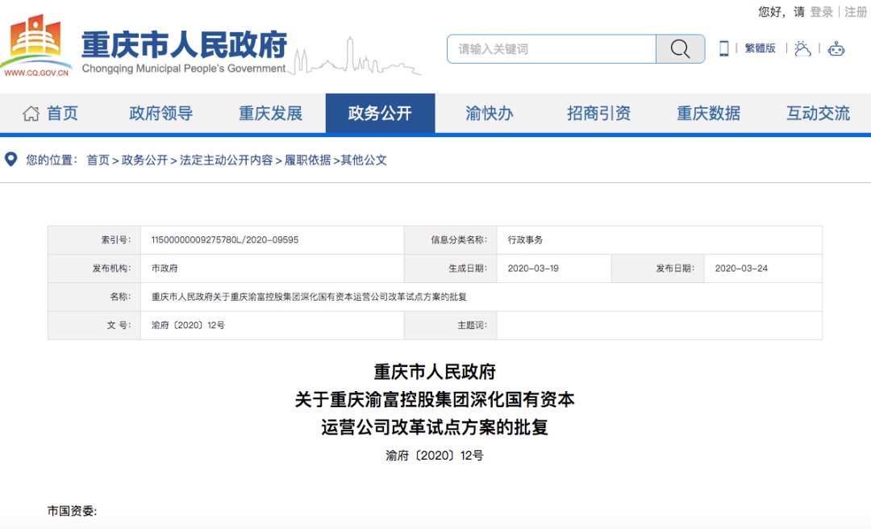Select the 政务公开 tab
Image resolution: width=871 pixels, height=529 pixels.
[x=380, y=114]
